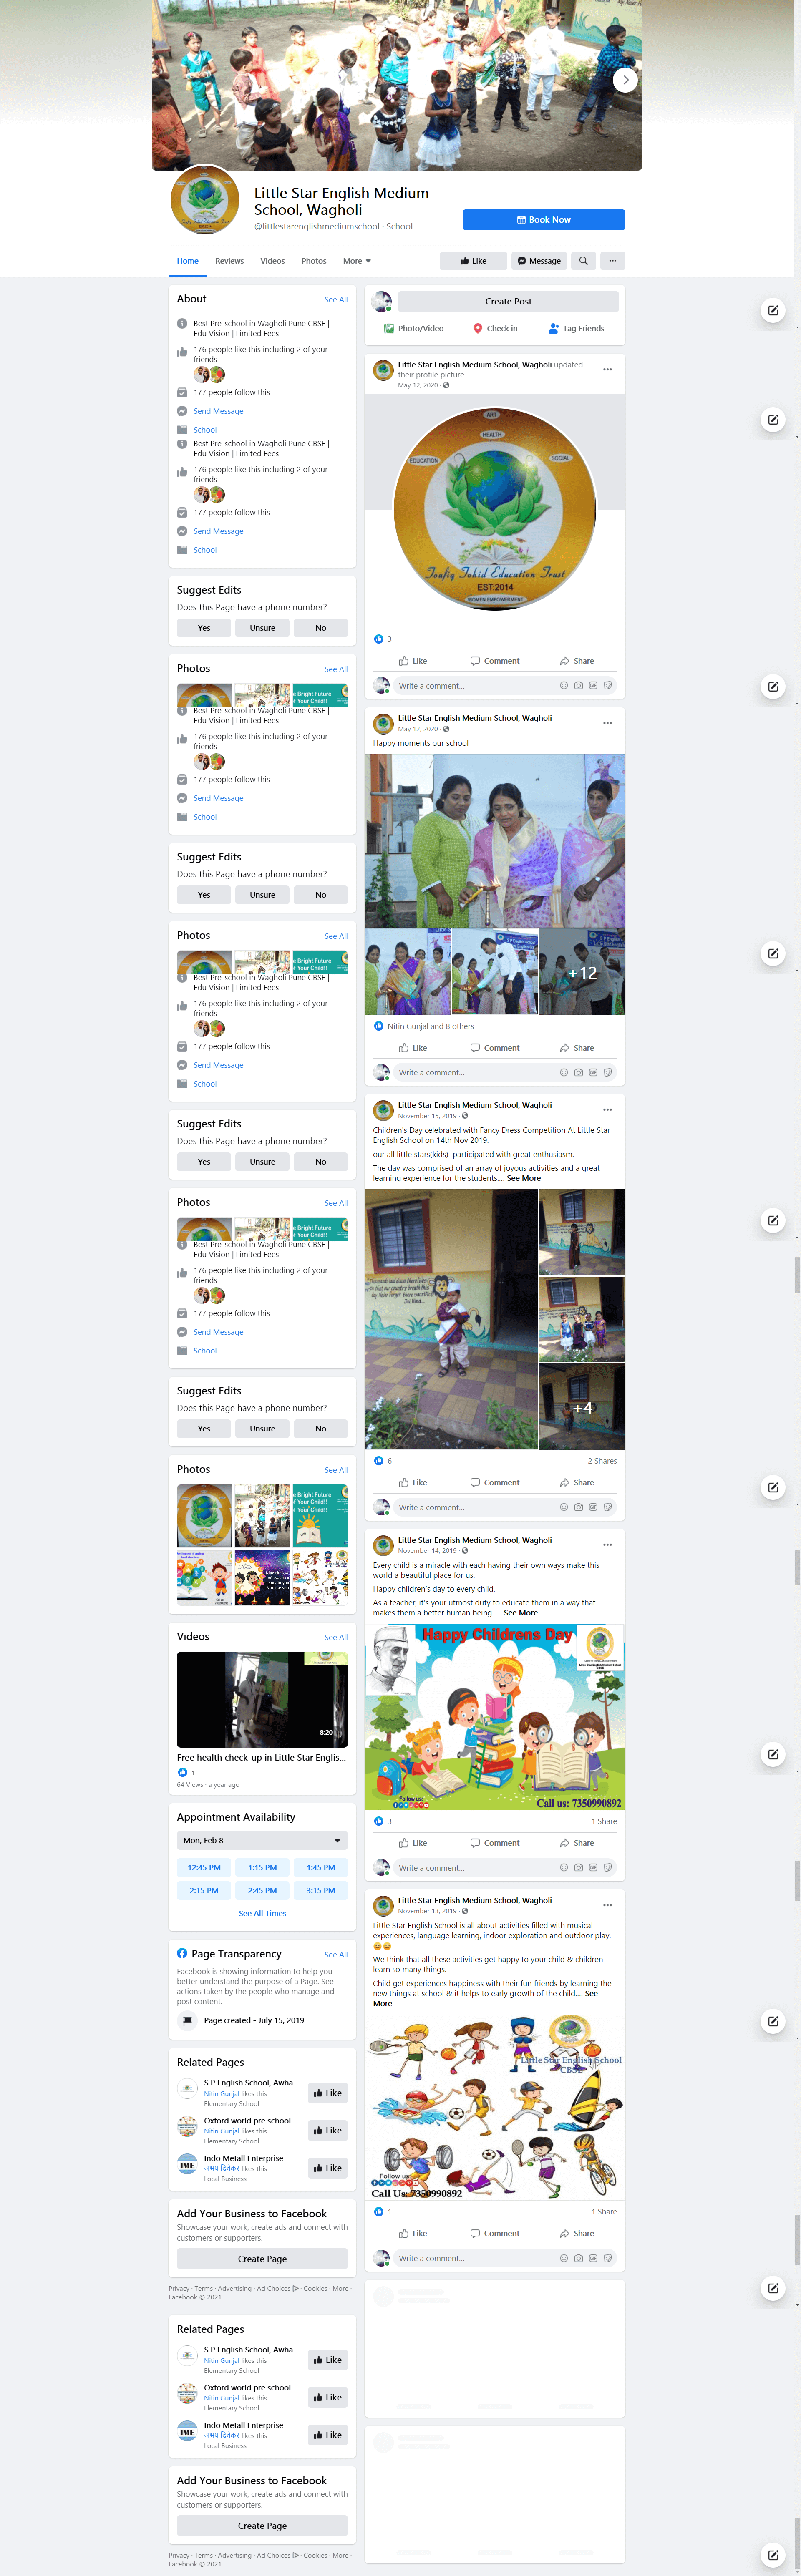Open the Happy Childrens Day image
This screenshot has width=801, height=2576.
tap(495, 1717)
